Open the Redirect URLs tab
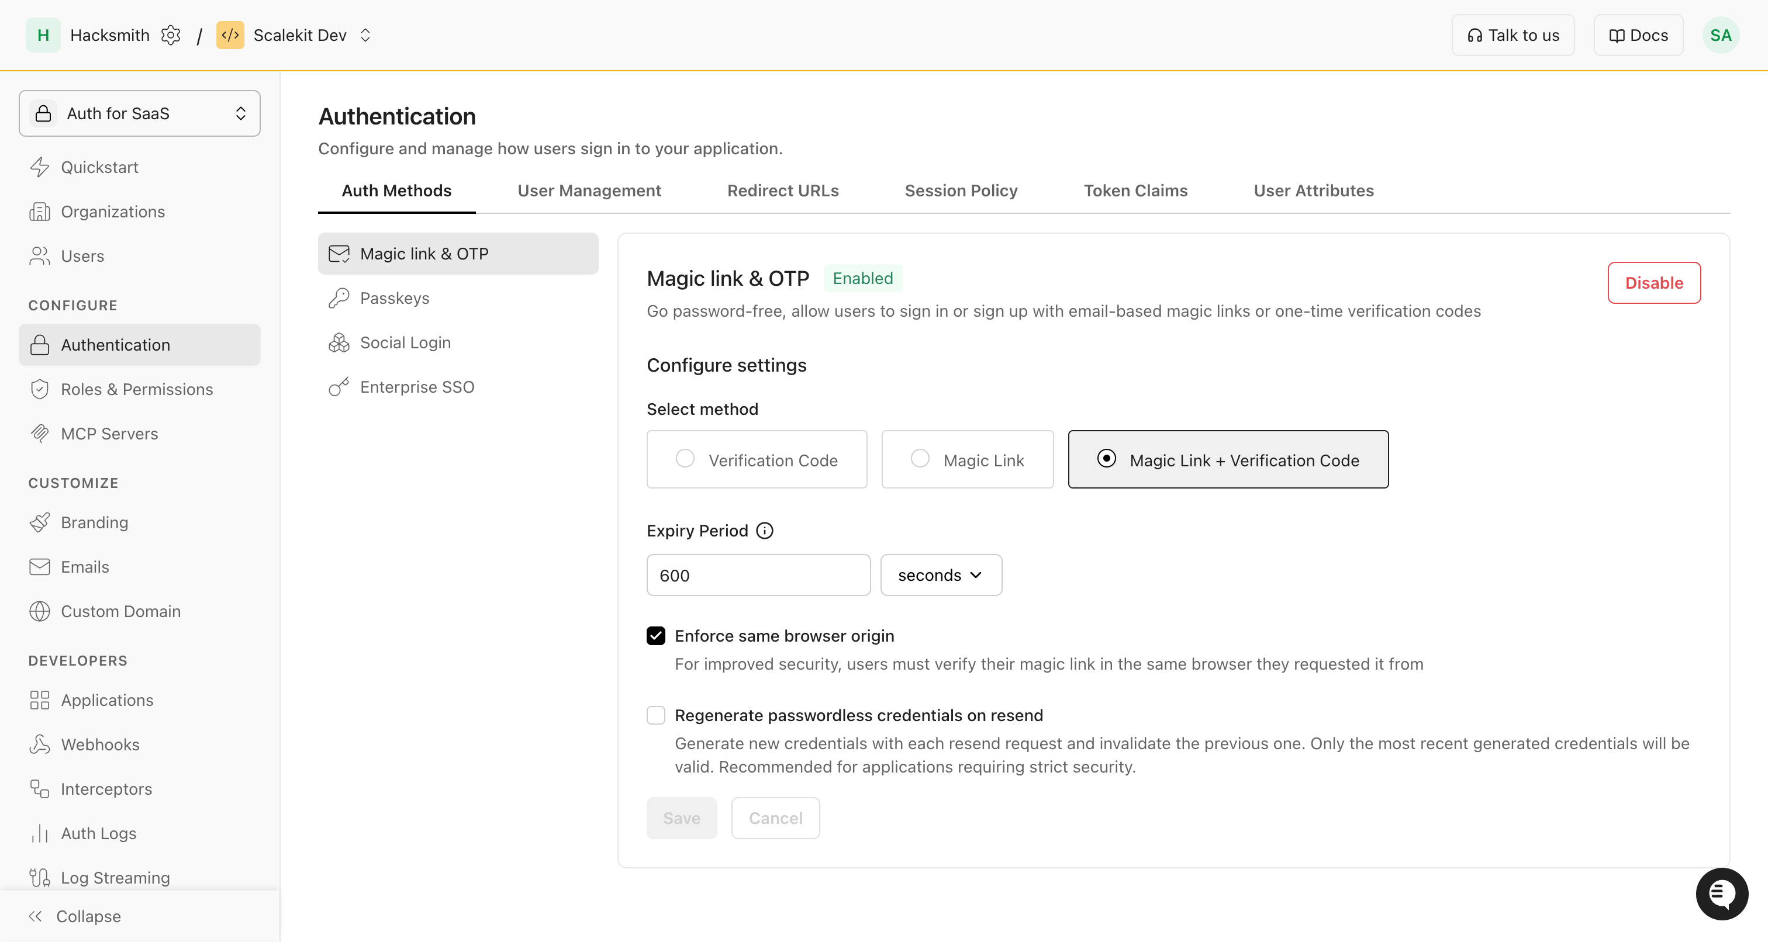This screenshot has width=1768, height=942. coord(782,191)
